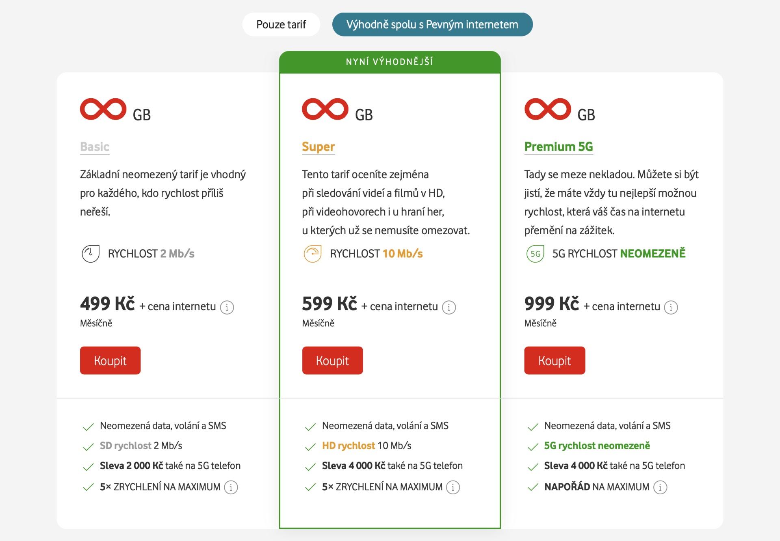Open info for Super 5× ZRYCHLENÍ NA MAXIMUM
The height and width of the screenshot is (541, 780).
coord(453,487)
